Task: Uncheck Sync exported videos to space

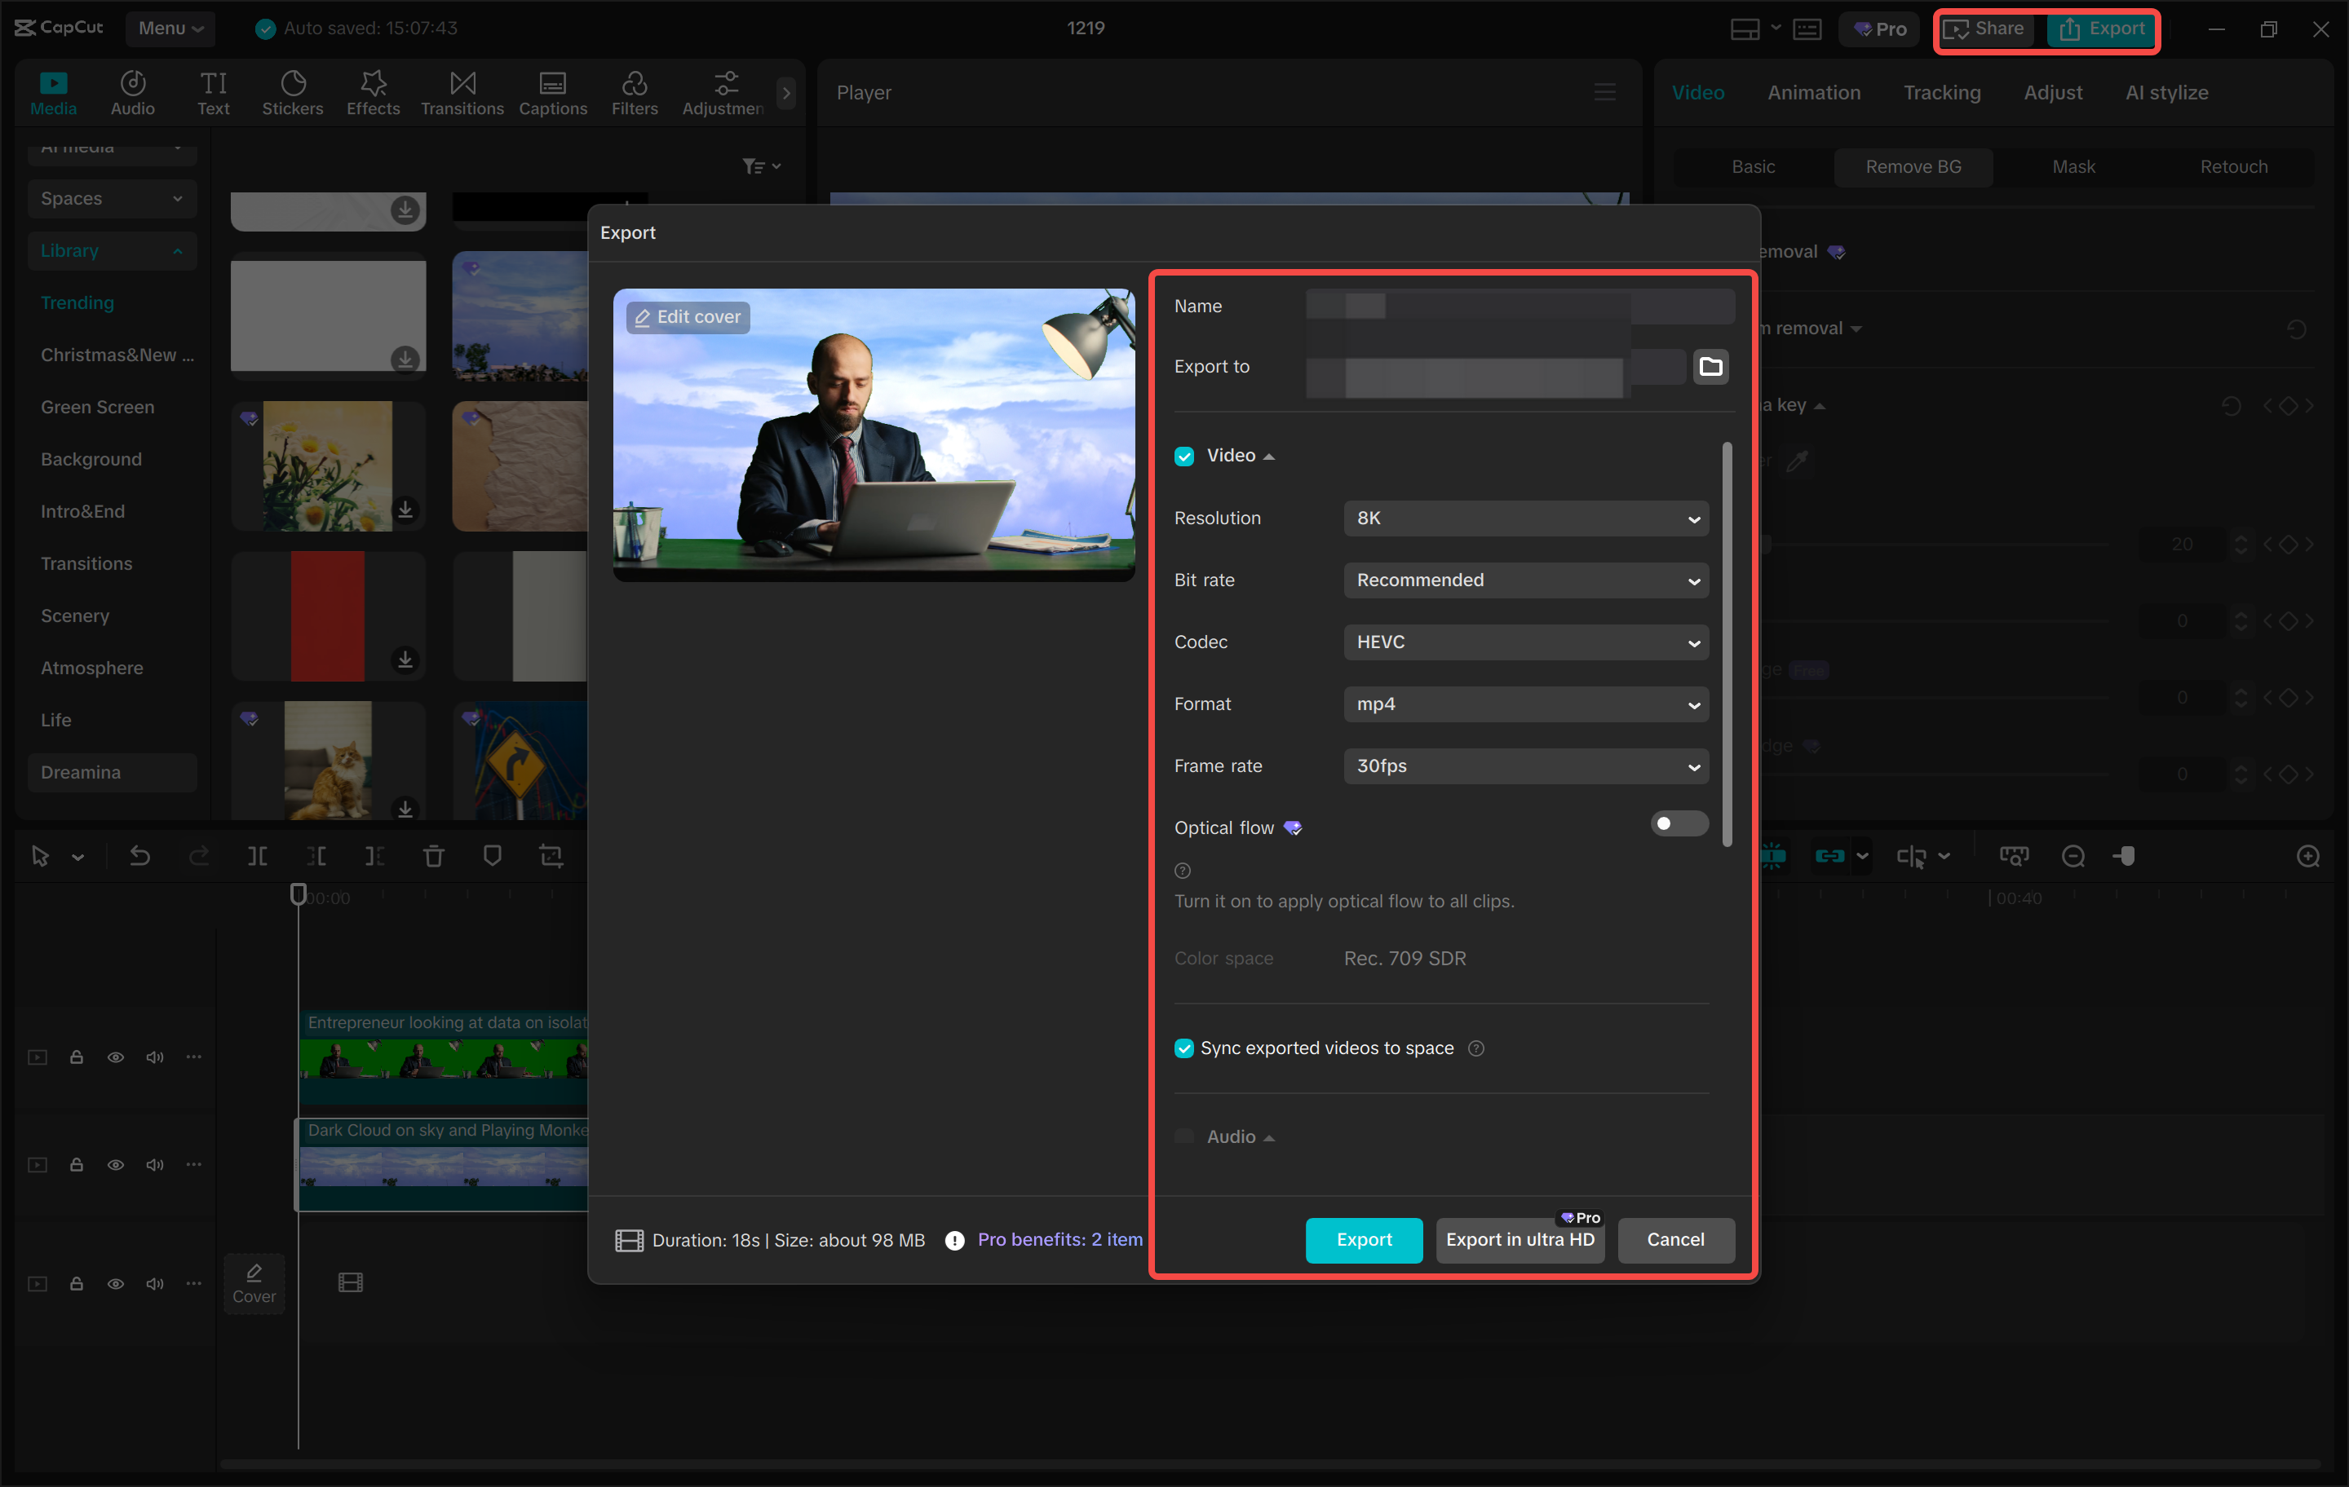Action: pos(1183,1048)
